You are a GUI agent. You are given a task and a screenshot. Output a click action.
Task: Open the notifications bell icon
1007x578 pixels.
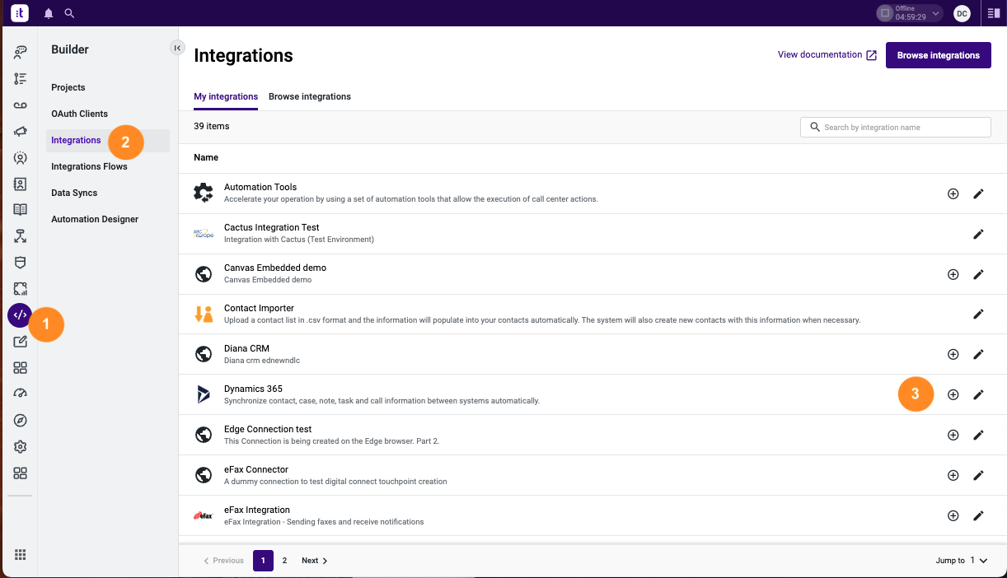(x=49, y=12)
